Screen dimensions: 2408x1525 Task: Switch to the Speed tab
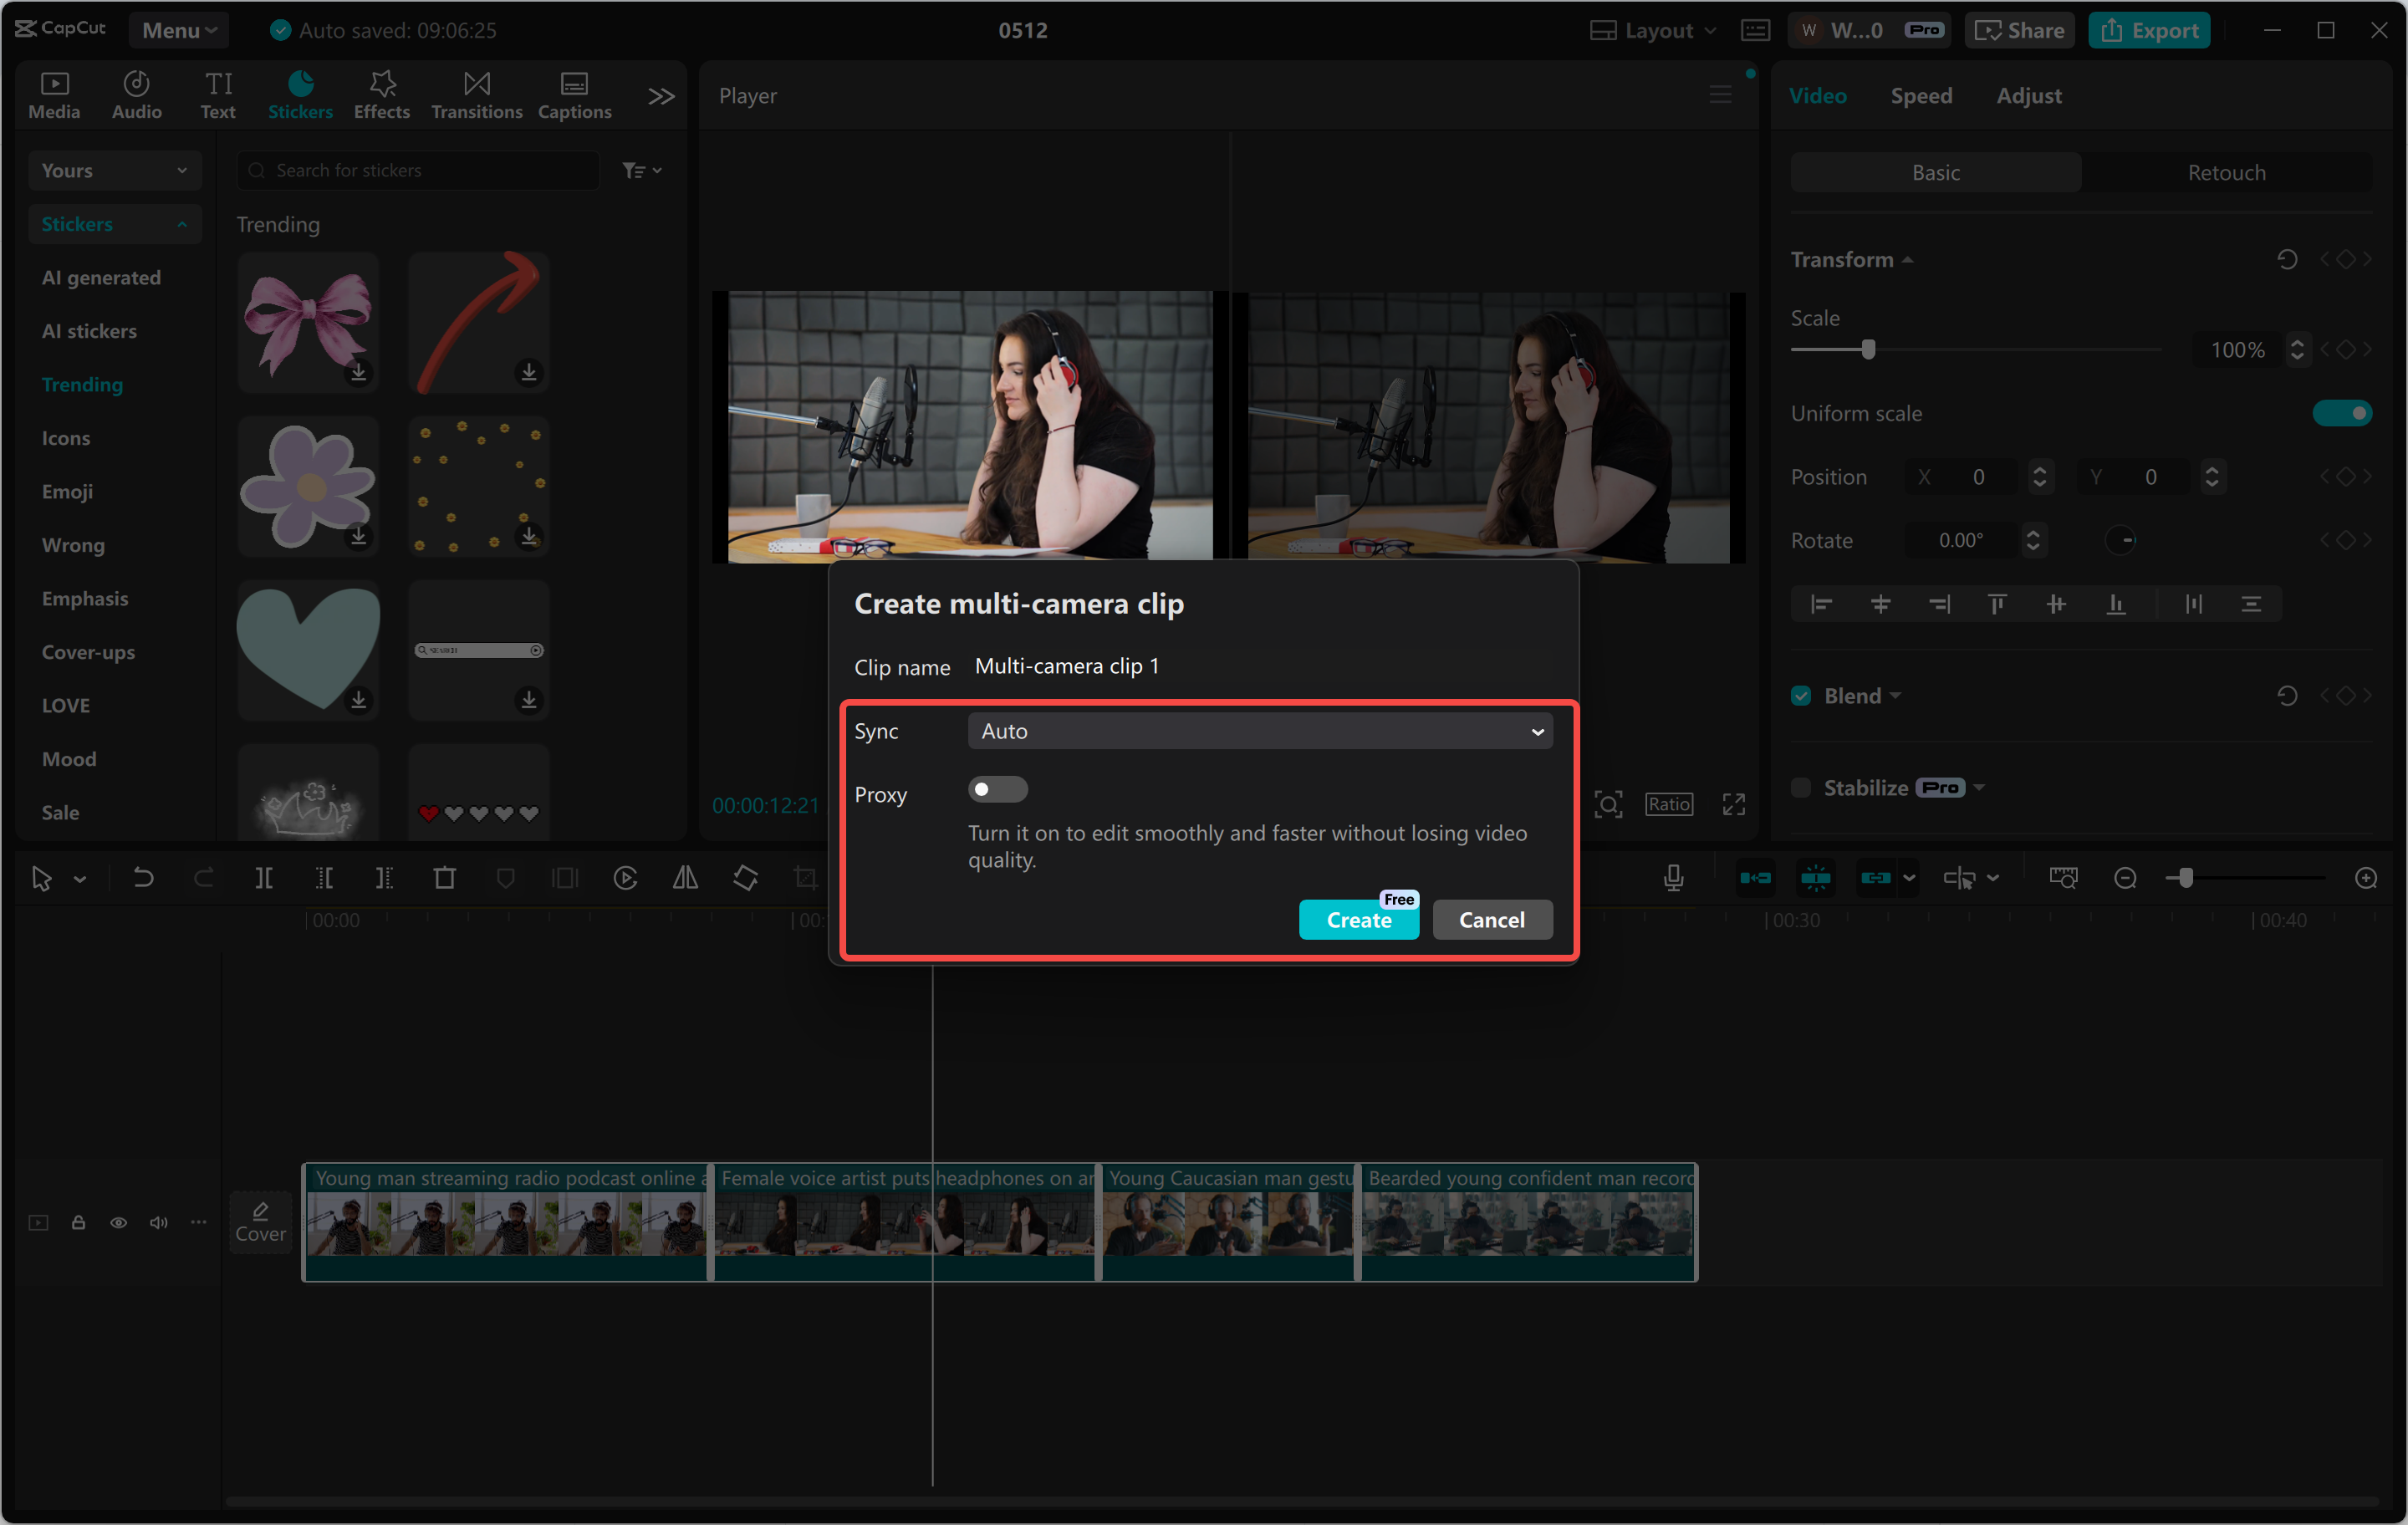pos(1920,95)
